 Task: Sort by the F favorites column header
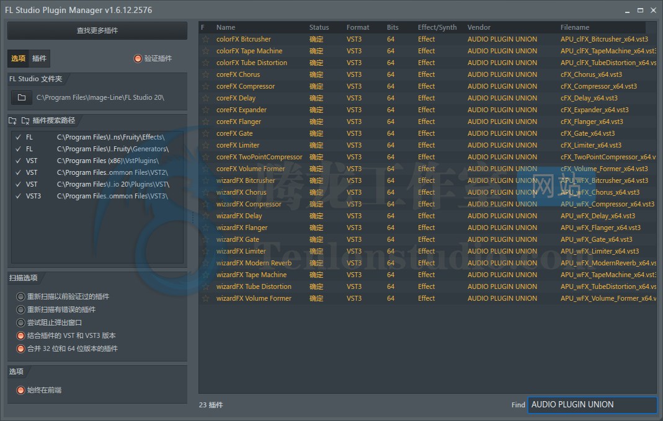(203, 27)
